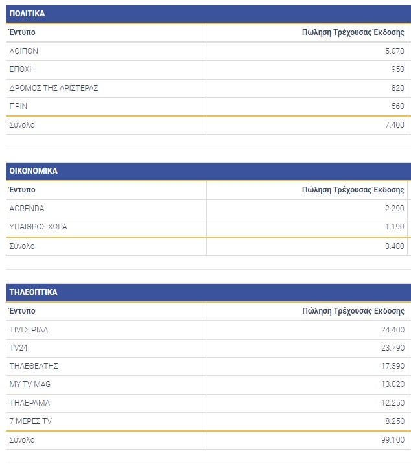This screenshot has width=411, height=464.
Task: Select the 3.480 total in ΟΙΚΟΝΟΜΙΚΑ
Action: pos(393,246)
